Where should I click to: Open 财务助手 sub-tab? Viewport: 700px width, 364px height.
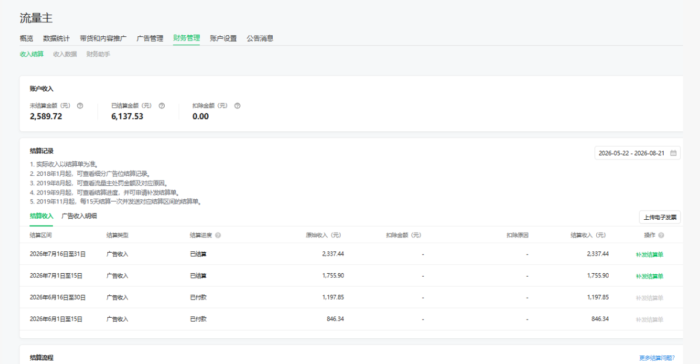(98, 54)
